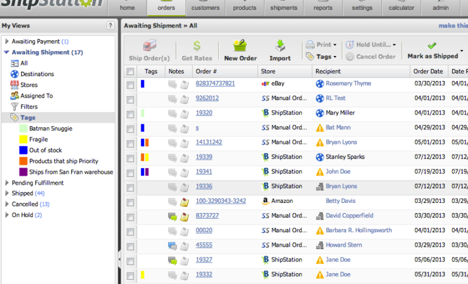The image size is (468, 284).
Task: Tick the checkbox for order 19320 row
Action: (130, 113)
